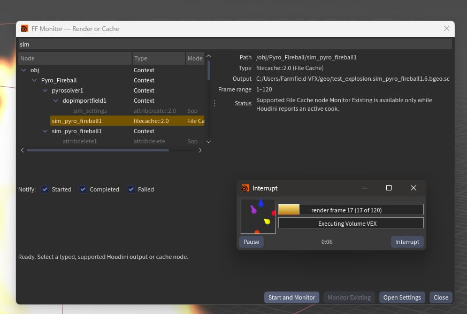This screenshot has width=467, height=314.
Task: Open Settings via the Open Settings button
Action: pyautogui.click(x=402, y=297)
